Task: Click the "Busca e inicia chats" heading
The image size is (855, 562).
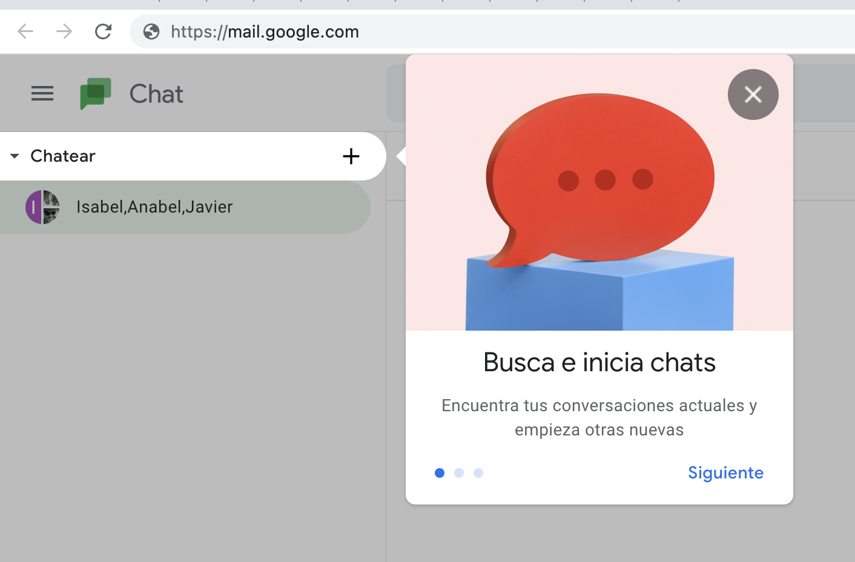Action: 599,363
